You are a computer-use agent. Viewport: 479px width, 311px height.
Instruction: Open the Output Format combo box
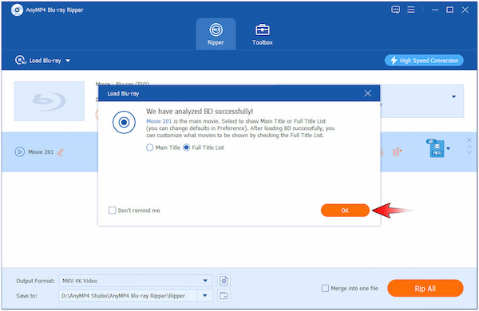pos(136,281)
